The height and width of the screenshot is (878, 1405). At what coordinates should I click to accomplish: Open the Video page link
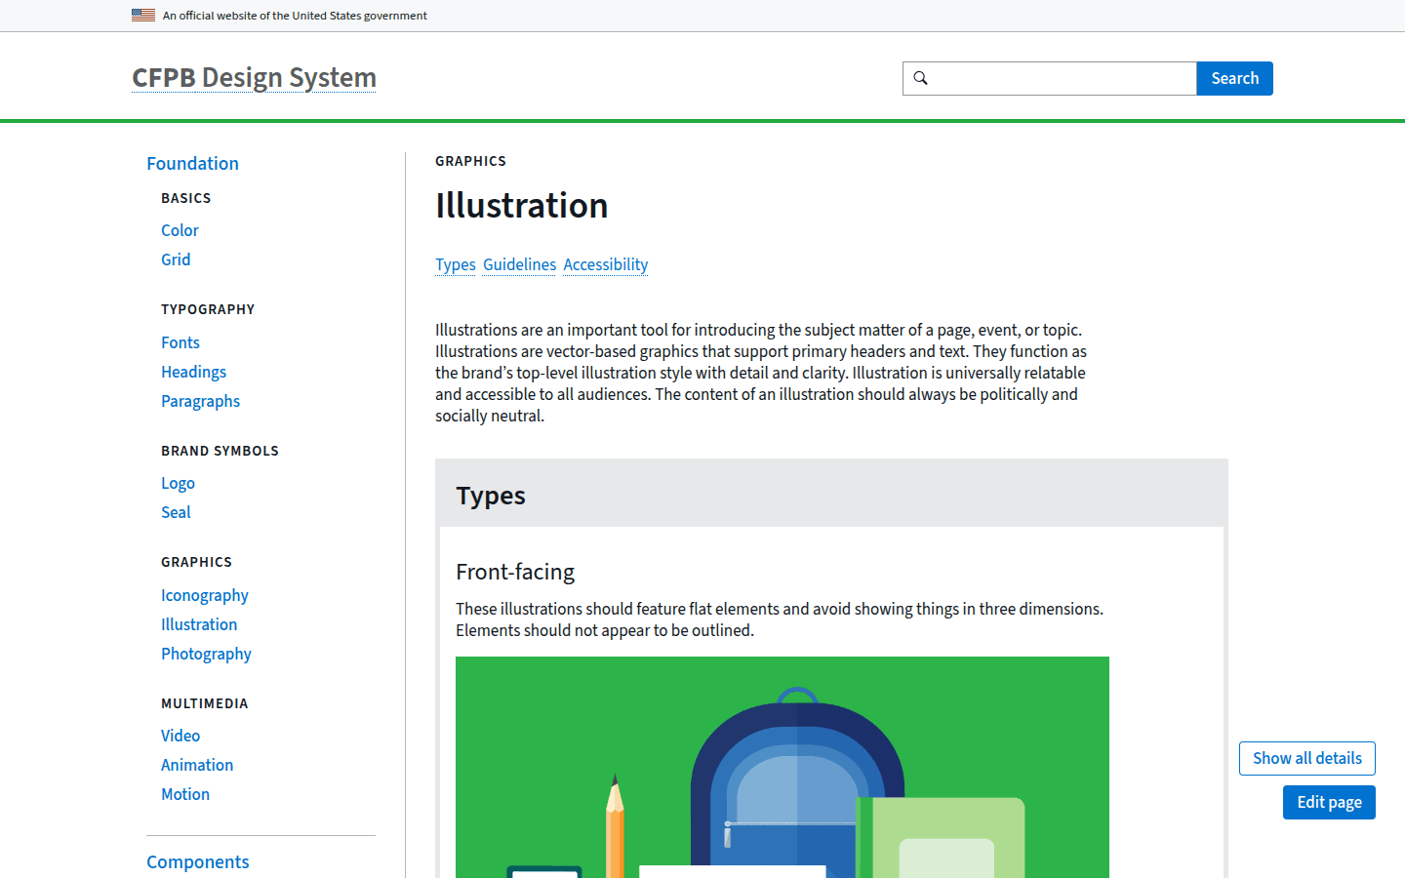click(181, 736)
